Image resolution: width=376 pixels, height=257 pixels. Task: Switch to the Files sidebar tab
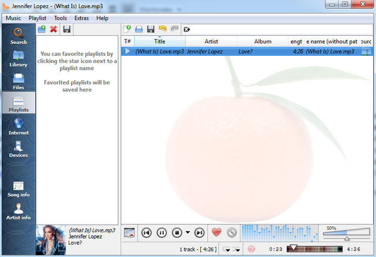[18, 82]
